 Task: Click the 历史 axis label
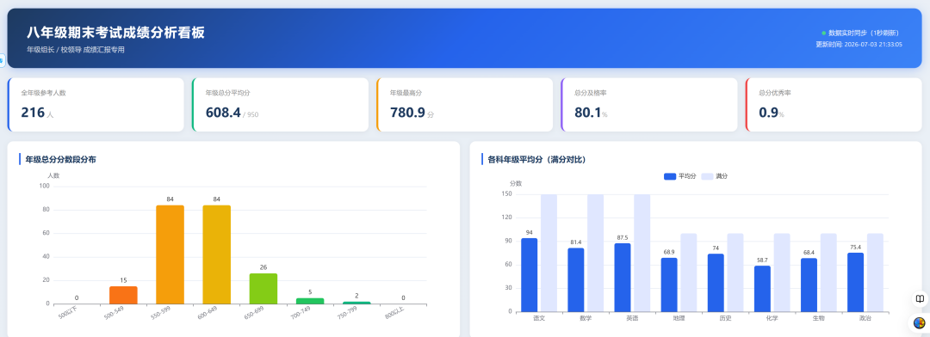(725, 319)
